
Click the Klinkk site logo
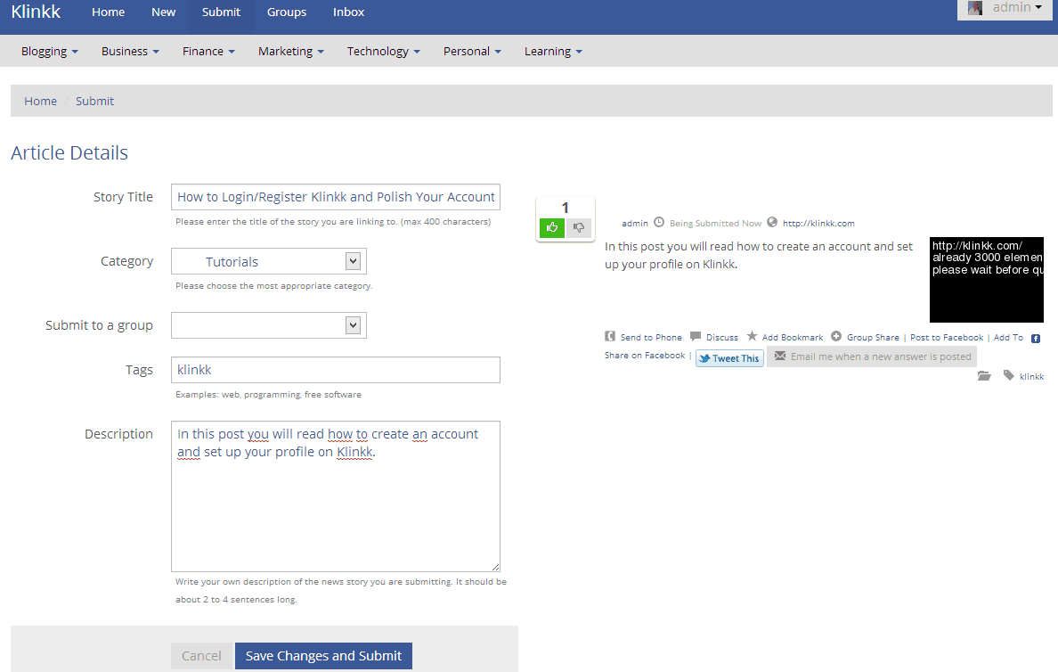pyautogui.click(x=36, y=12)
